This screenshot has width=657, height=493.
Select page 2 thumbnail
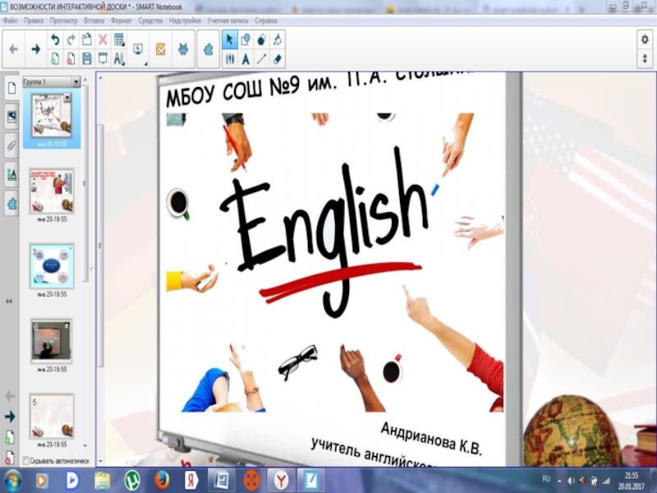pyautogui.click(x=52, y=191)
